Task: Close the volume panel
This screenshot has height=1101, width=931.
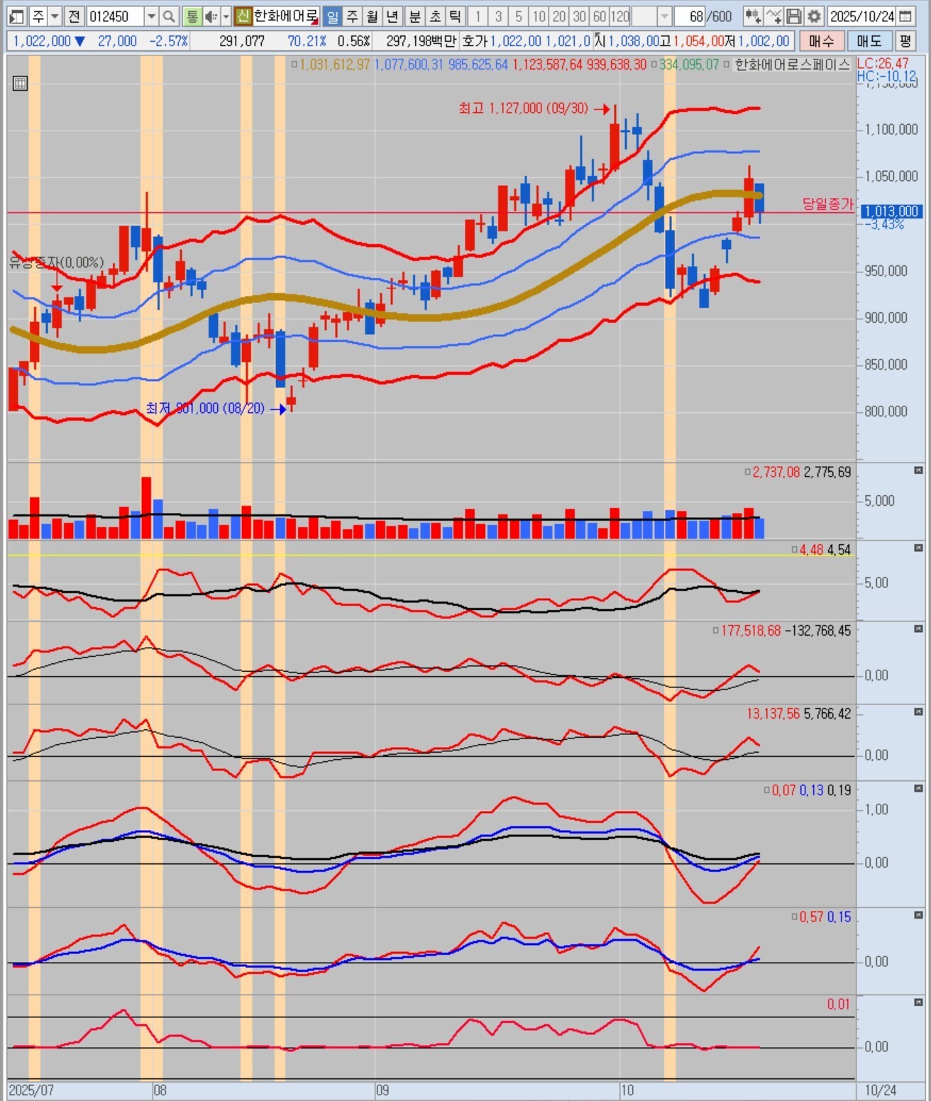Action: [x=918, y=470]
